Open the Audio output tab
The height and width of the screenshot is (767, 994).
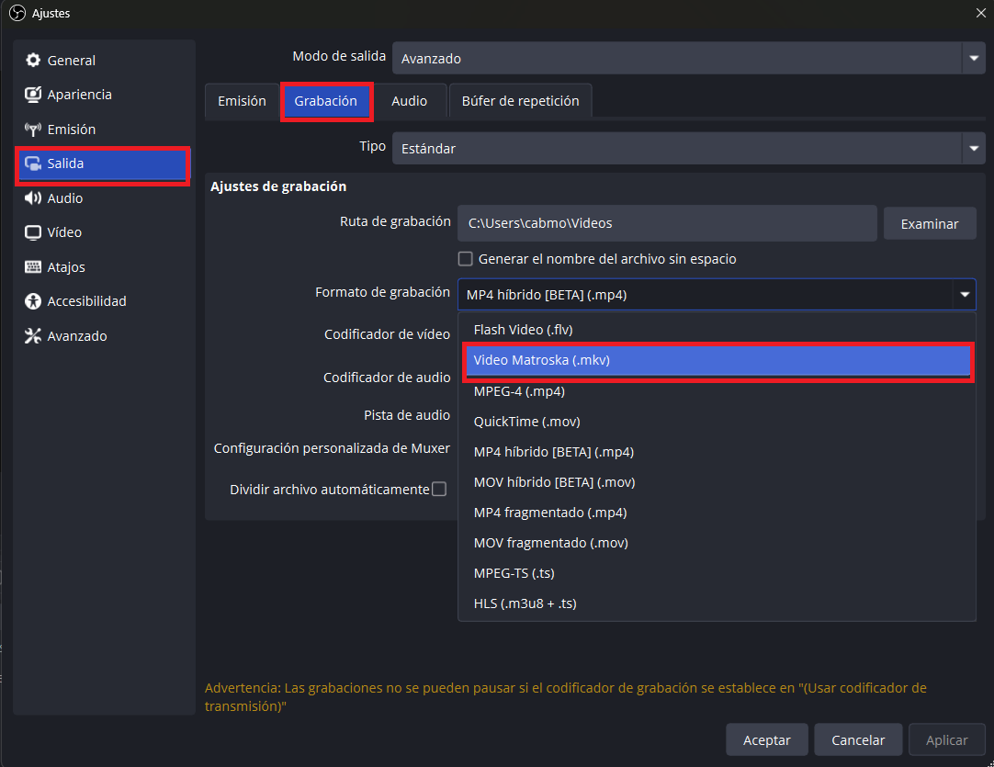[x=412, y=100]
